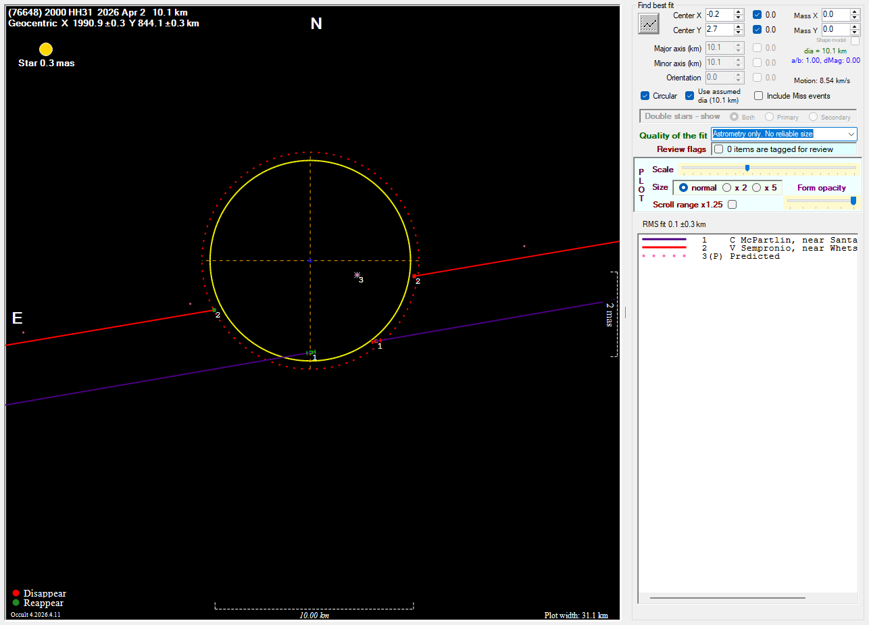Increase Center X with spinner up arrow

(739, 11)
